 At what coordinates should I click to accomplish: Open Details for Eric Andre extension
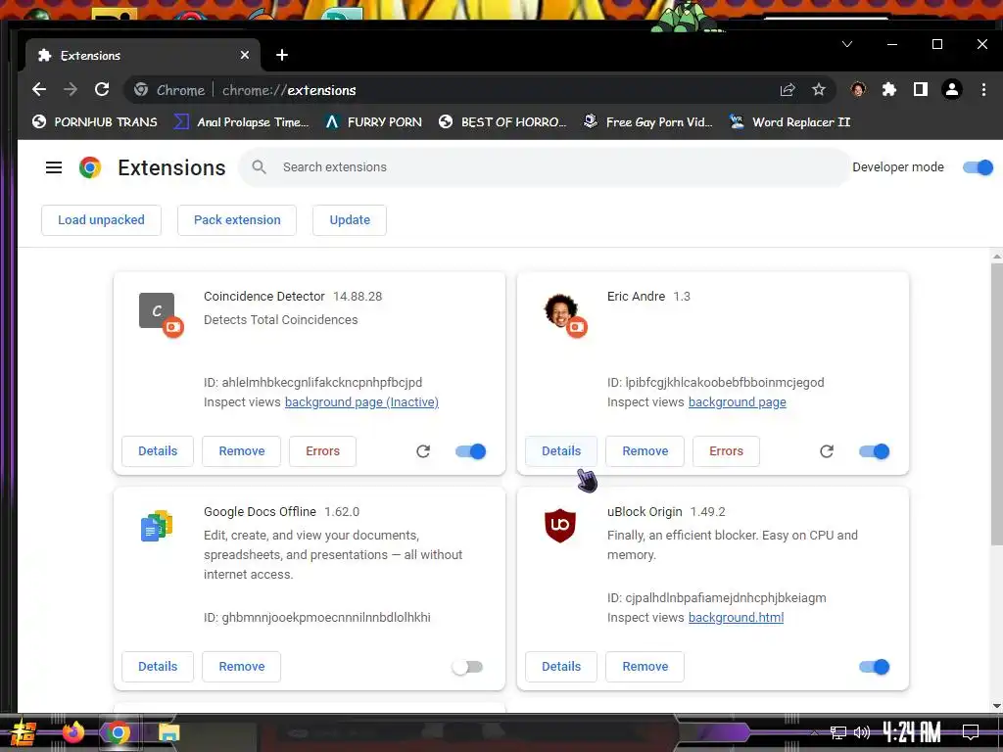561,451
